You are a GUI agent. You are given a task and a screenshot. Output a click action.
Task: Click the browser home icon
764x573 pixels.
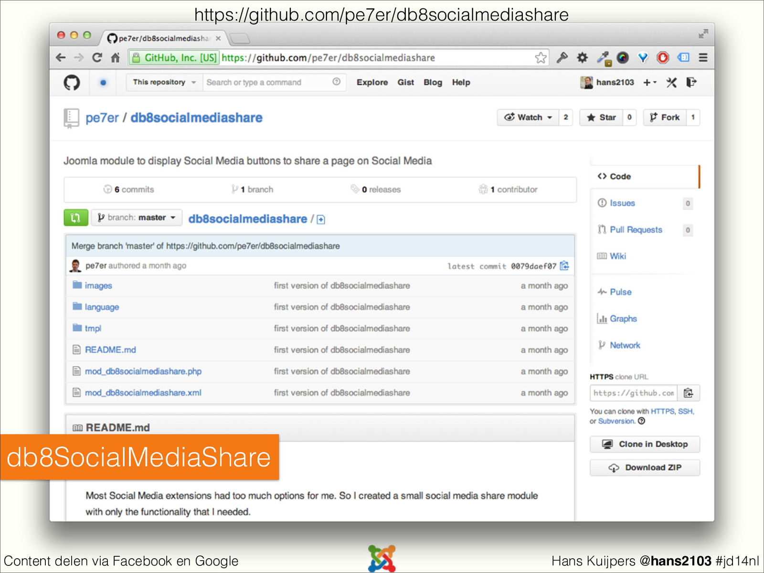(x=115, y=58)
